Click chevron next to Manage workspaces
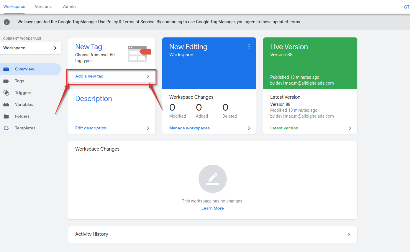The width and height of the screenshot is (410, 252). (249, 128)
